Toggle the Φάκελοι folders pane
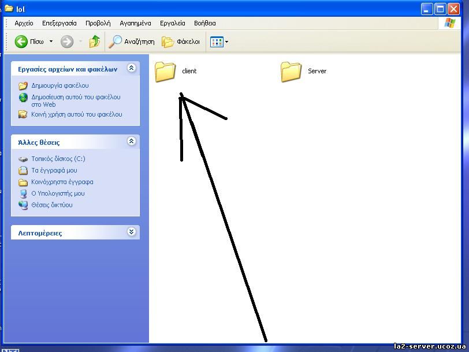Image resolution: width=469 pixels, height=352 pixels. (181, 42)
